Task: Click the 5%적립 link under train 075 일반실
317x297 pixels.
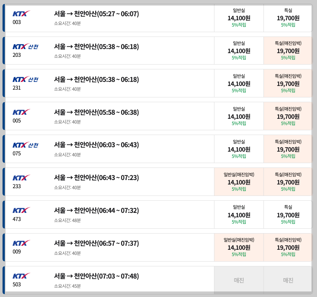Action: pyautogui.click(x=238, y=156)
